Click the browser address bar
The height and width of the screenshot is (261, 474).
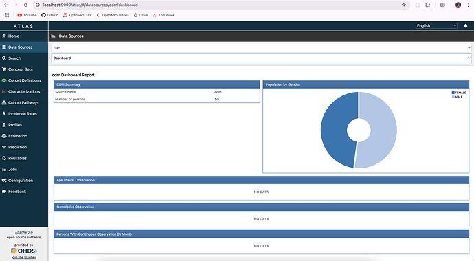[x=221, y=5]
